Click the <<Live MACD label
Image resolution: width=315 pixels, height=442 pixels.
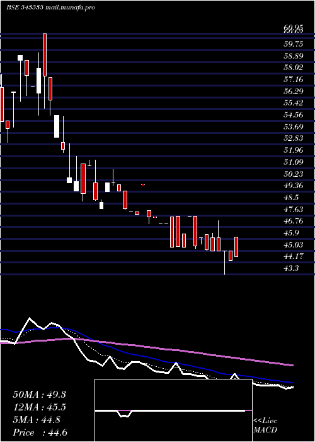(x=265, y=426)
